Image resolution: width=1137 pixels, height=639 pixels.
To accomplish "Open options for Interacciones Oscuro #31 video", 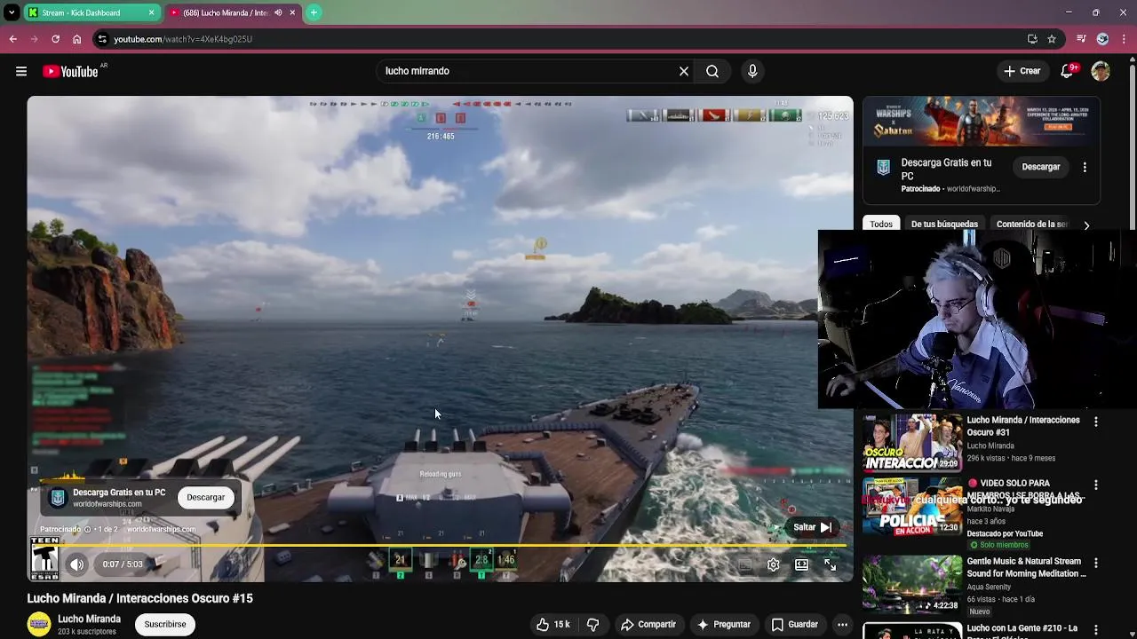I will (x=1095, y=422).
